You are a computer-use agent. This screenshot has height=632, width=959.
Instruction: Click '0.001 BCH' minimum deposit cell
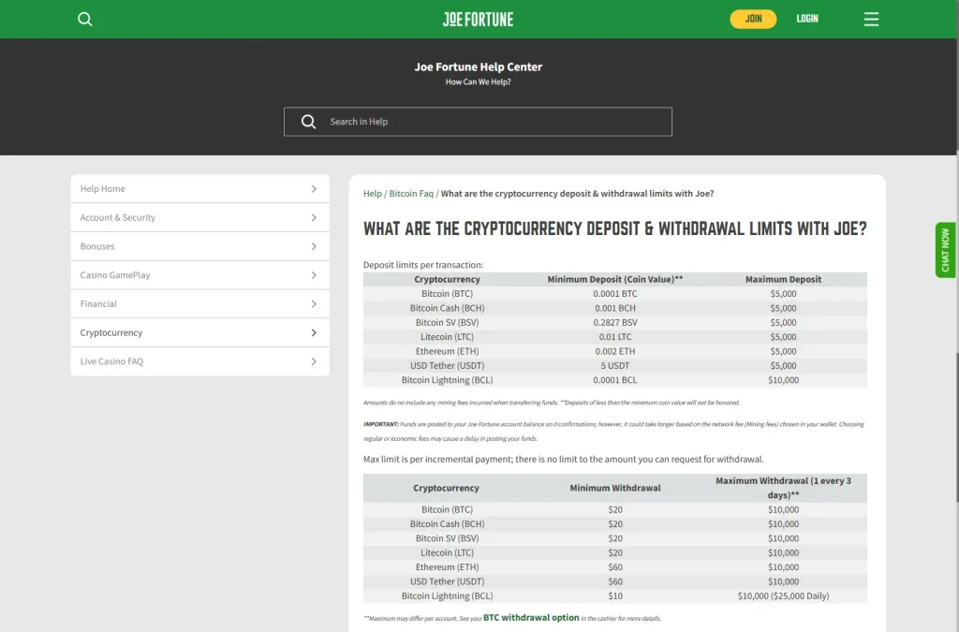(x=614, y=308)
